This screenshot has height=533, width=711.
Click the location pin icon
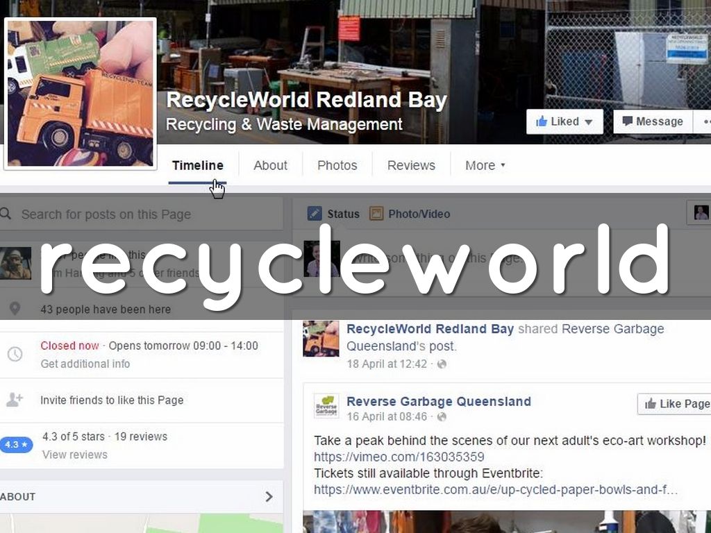pos(15,309)
